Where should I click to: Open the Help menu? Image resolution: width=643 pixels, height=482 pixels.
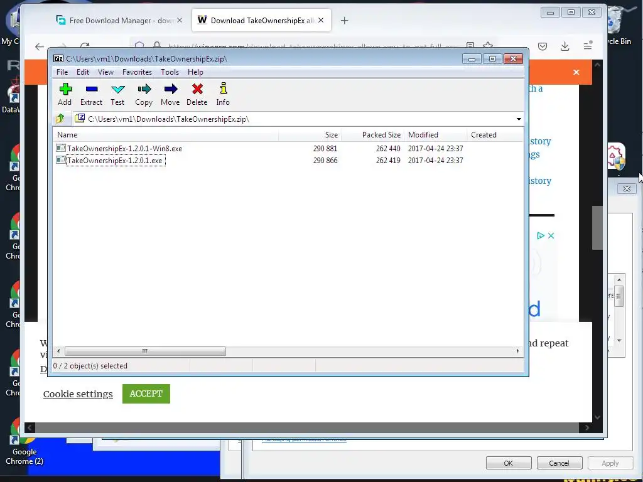click(x=195, y=72)
